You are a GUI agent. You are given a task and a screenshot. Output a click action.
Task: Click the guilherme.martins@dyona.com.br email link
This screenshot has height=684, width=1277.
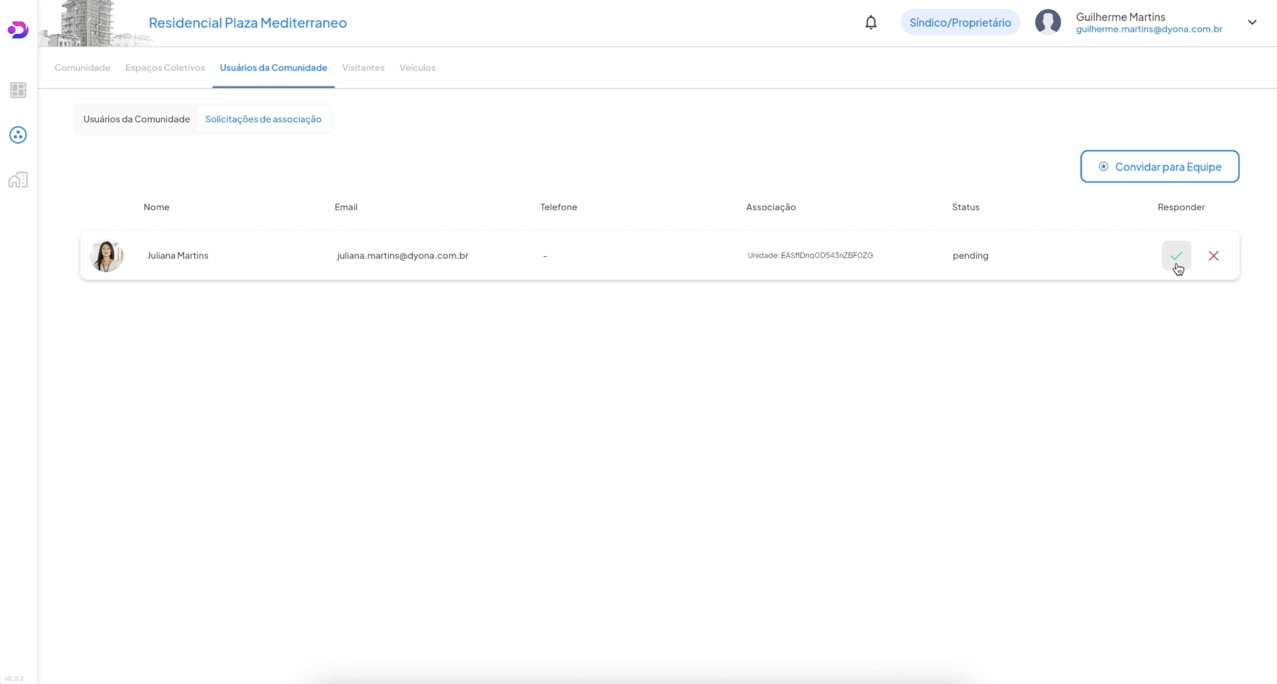1148,29
